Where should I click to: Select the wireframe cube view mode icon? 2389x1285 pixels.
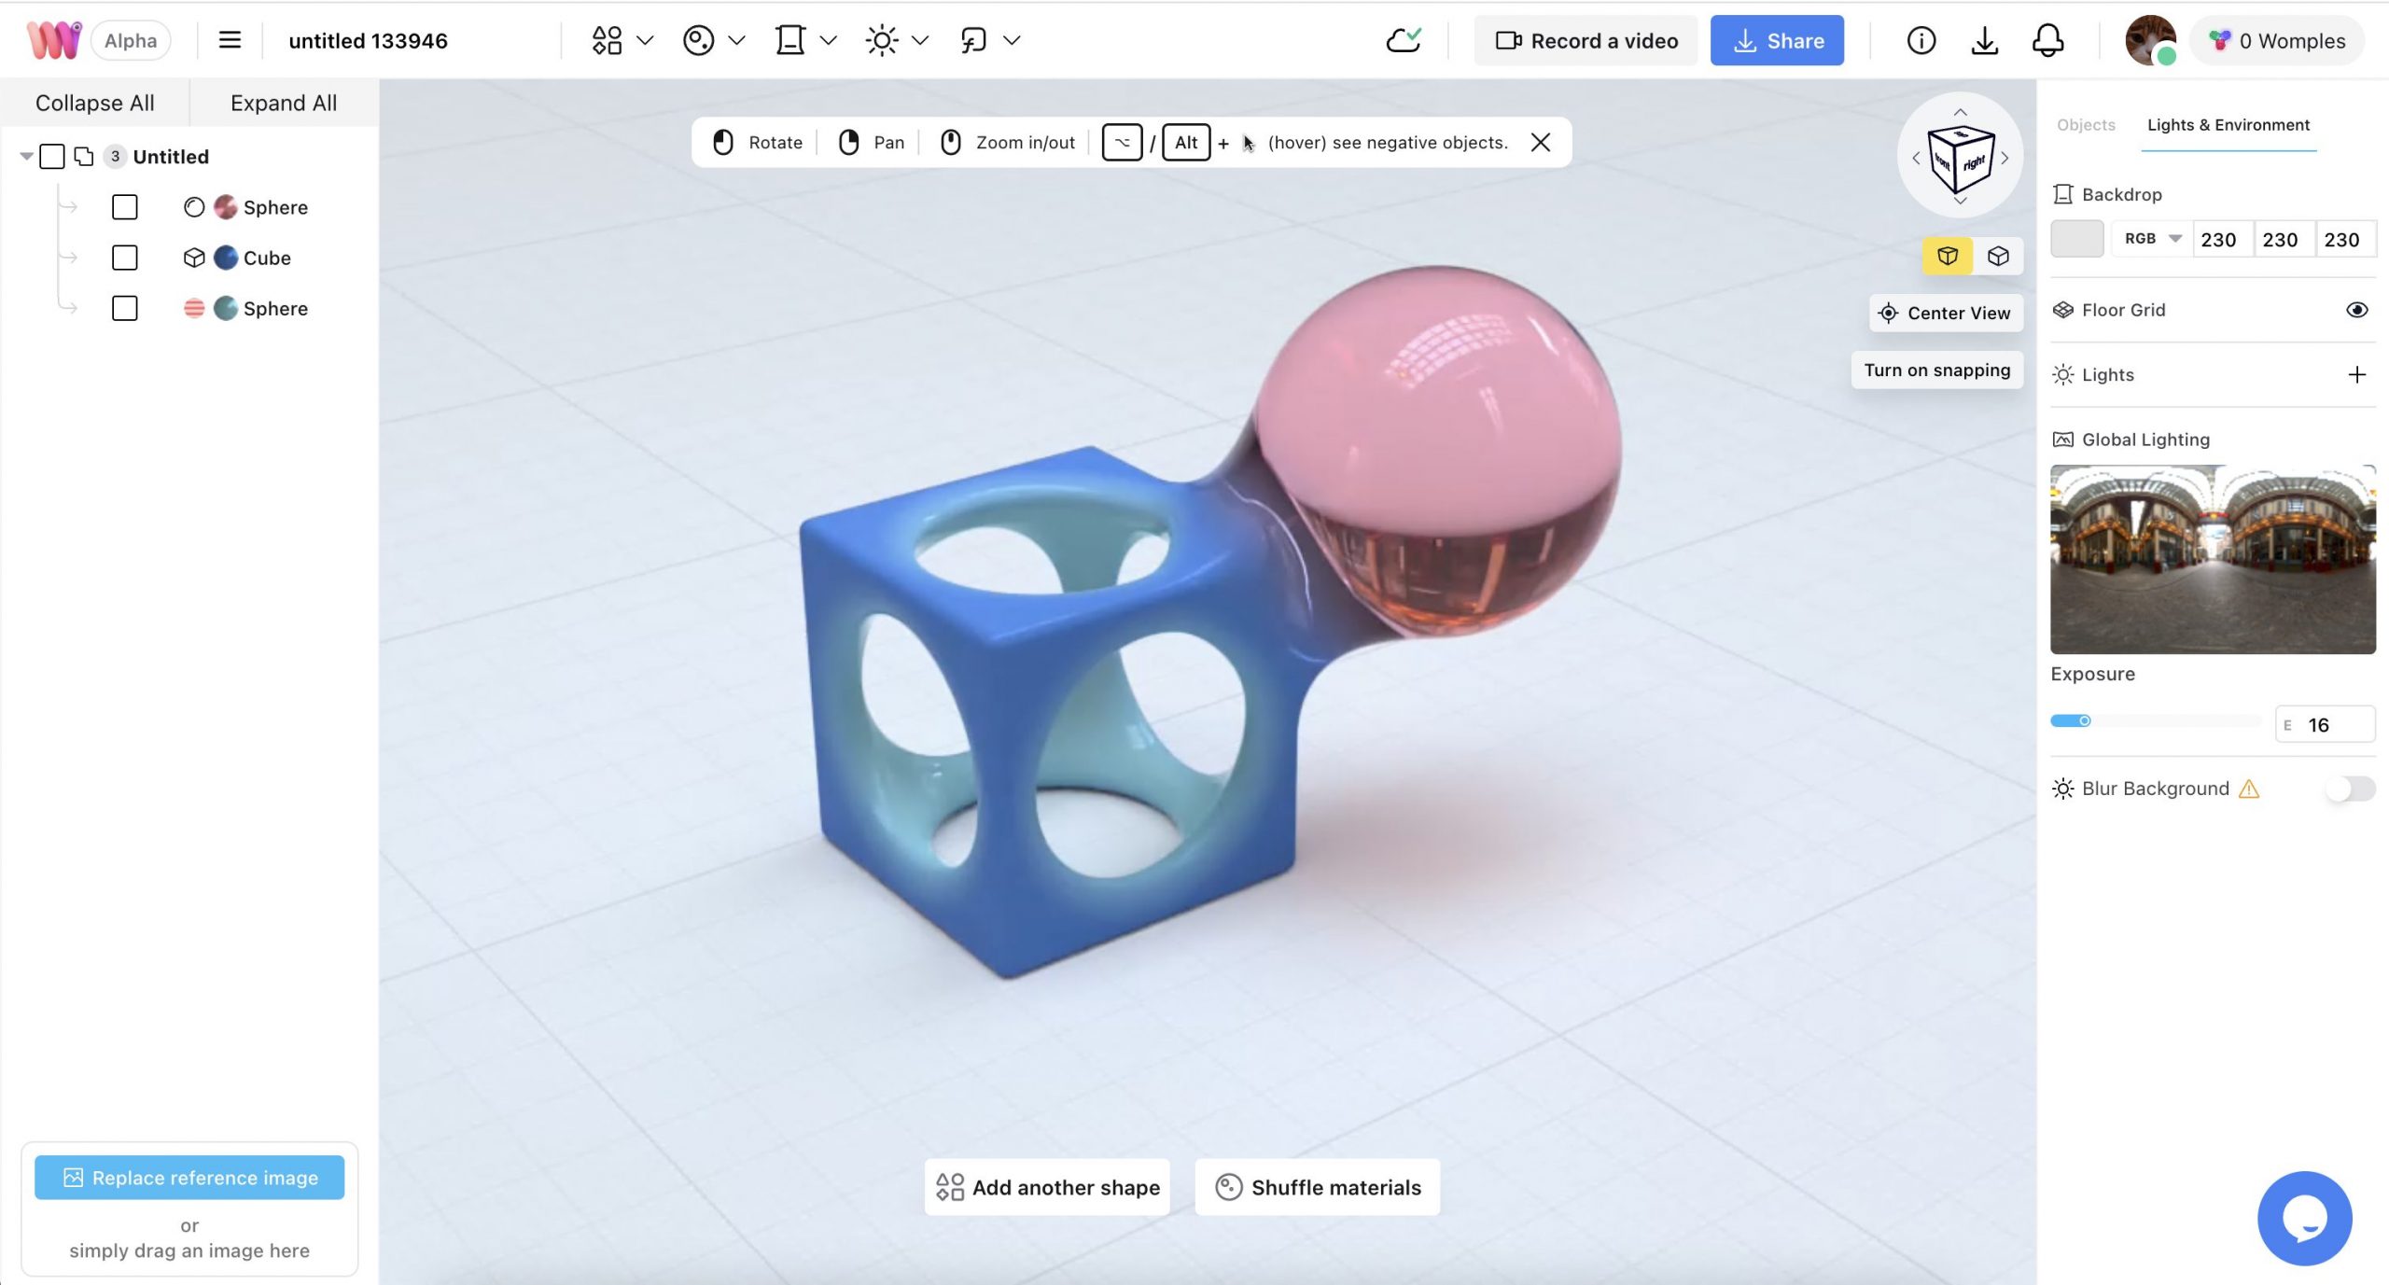click(x=1998, y=256)
